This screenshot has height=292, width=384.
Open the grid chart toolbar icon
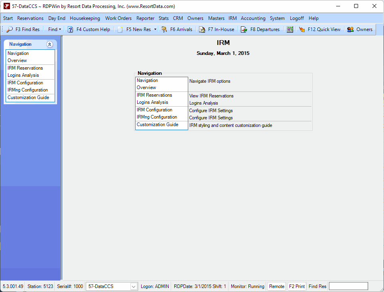(290, 29)
